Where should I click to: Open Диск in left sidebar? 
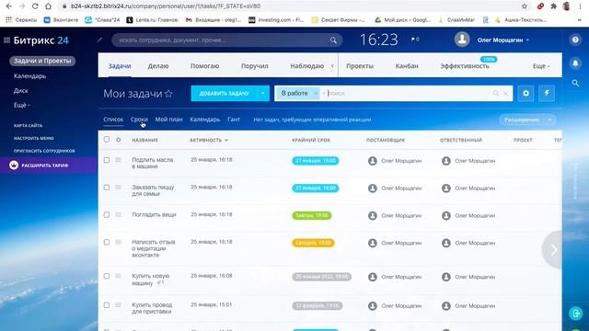(20, 90)
